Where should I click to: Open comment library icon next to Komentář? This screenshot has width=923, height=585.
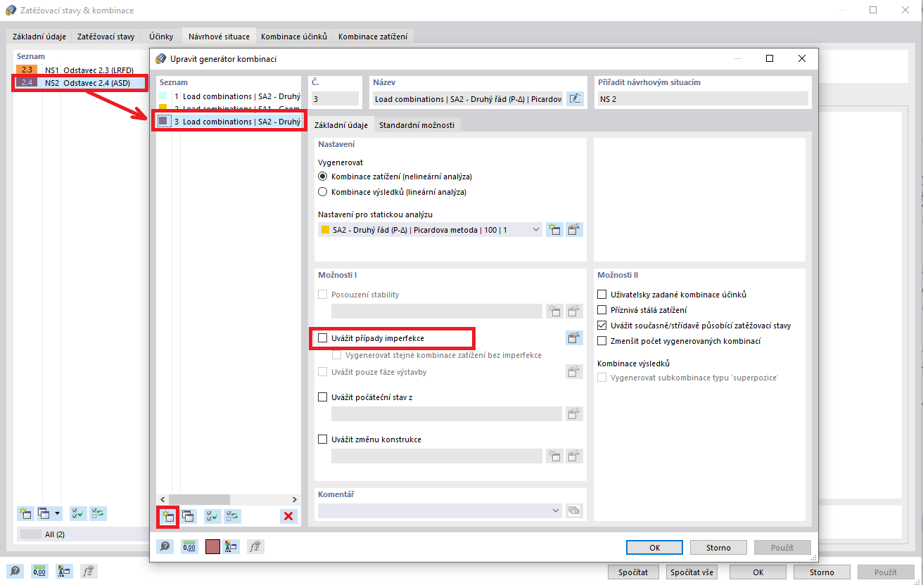coord(575,510)
